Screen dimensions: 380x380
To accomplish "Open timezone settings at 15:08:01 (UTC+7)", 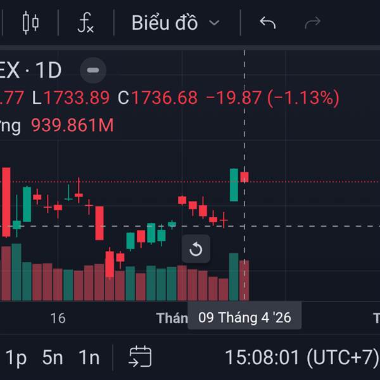I will point(302,357).
